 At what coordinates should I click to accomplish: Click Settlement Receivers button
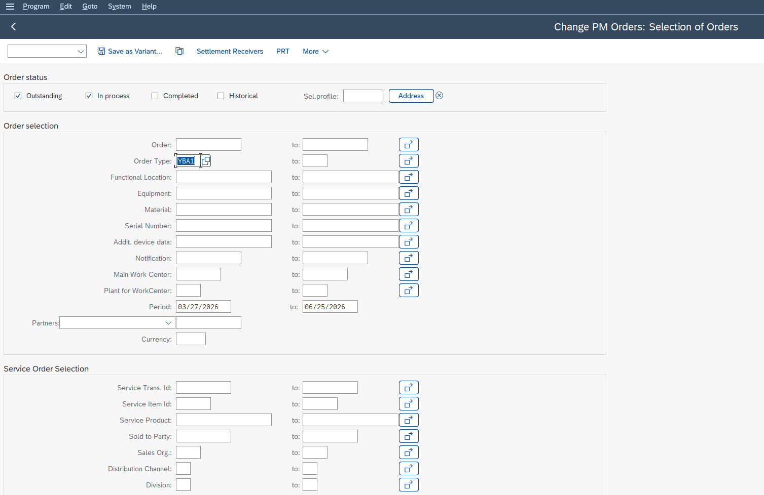230,51
